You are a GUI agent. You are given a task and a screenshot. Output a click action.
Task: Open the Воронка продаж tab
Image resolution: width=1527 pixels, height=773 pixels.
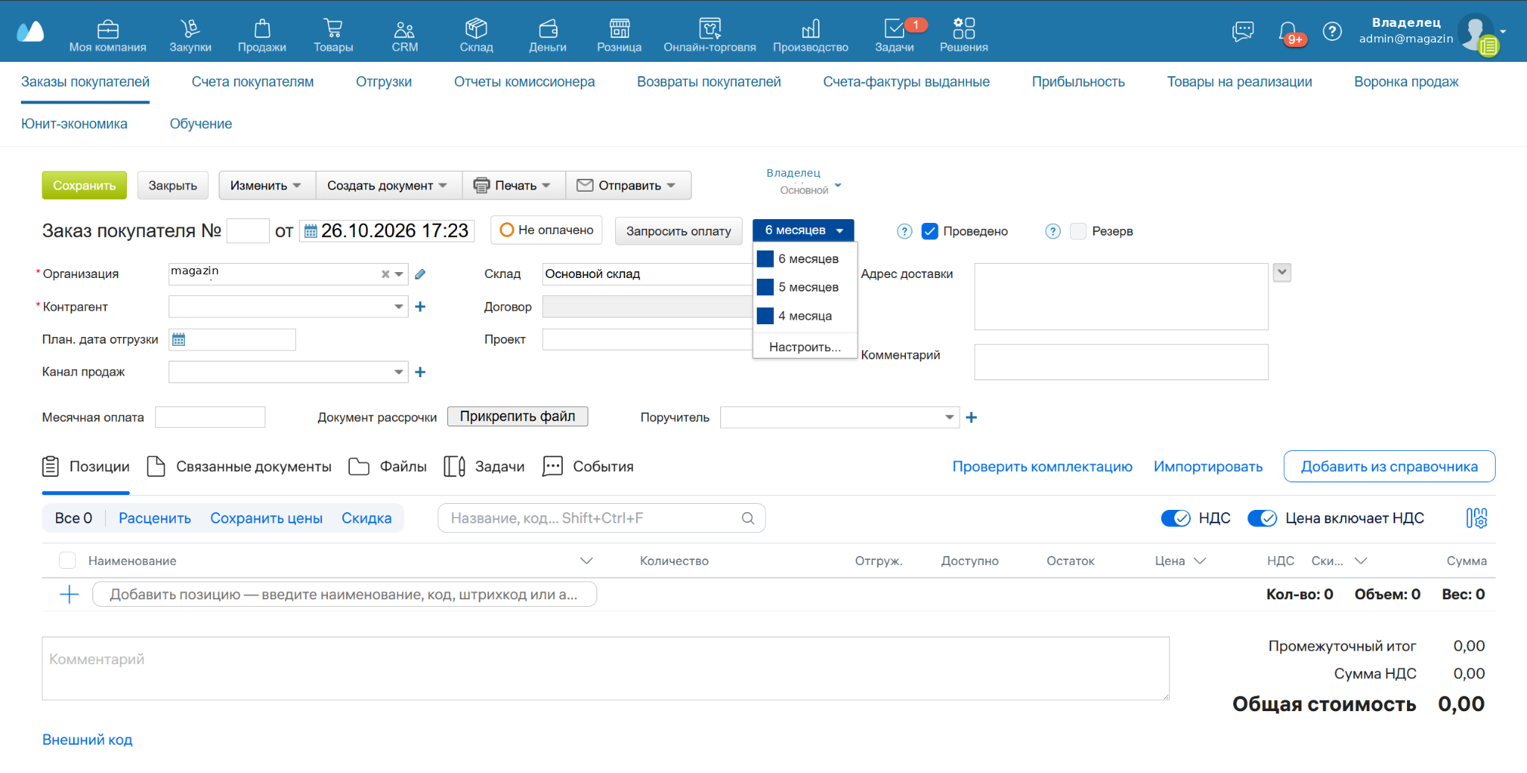[x=1406, y=82]
